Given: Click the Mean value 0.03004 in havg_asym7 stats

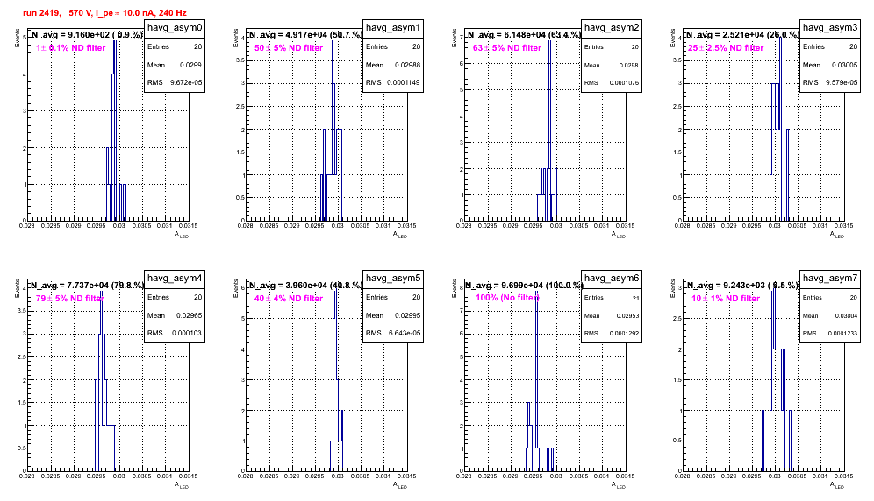Looking at the screenshot, I should (846, 315).
